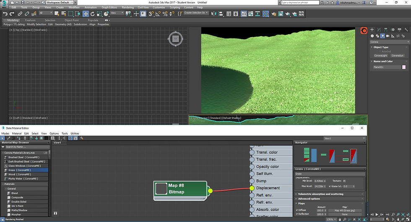Viewport: 411px width, 222px height.
Task: Toggle the Spinner Snap button
Action: 172,14
